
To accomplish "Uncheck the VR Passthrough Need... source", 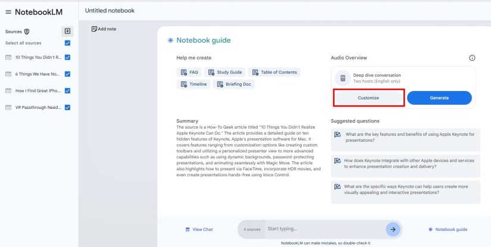I will 67,107.
